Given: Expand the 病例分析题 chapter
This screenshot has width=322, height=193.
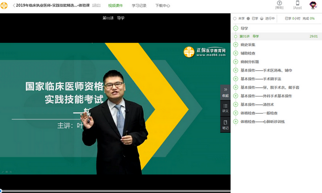Looking at the screenshot, I should pyautogui.click(x=236, y=62).
